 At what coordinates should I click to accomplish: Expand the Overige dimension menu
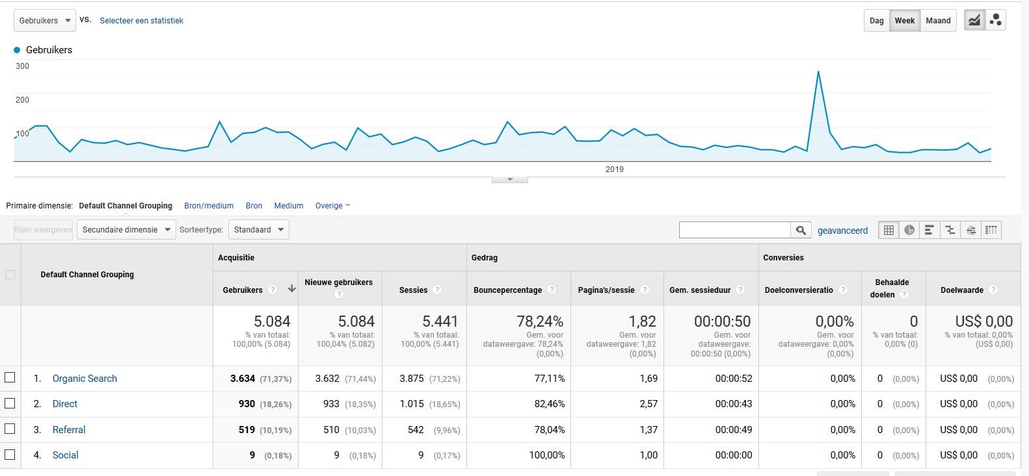point(332,206)
